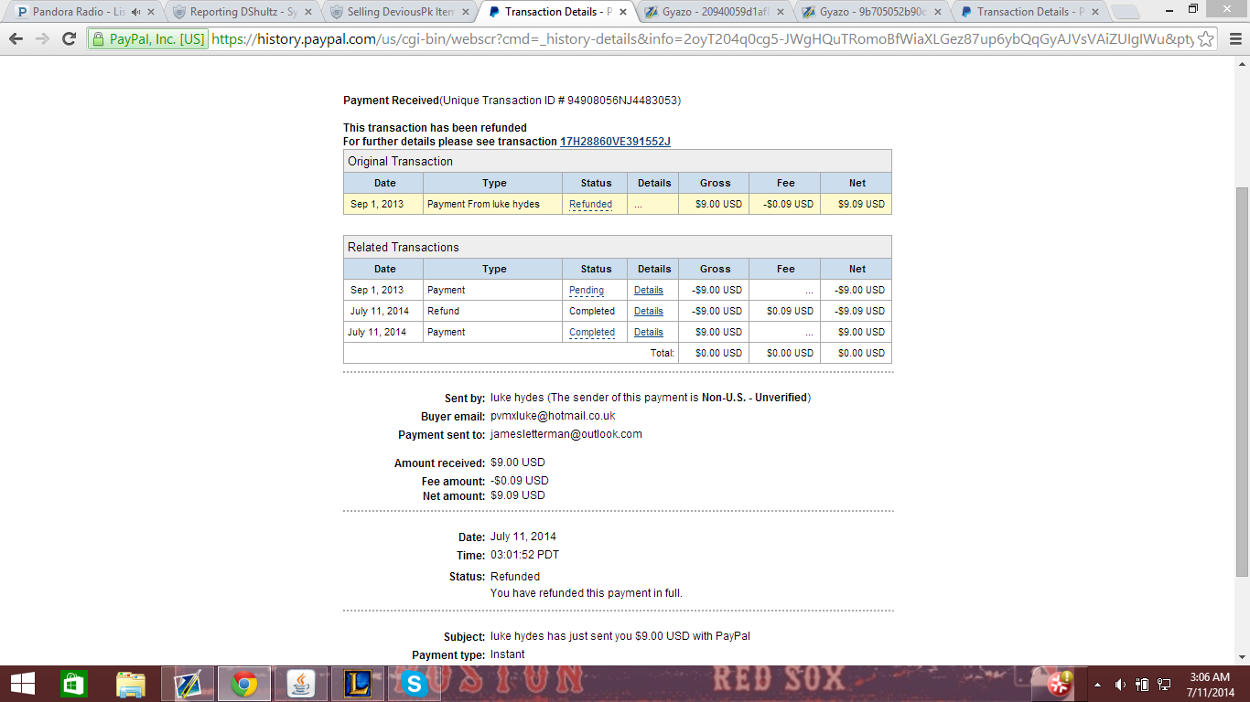Click the 'Total:' label in Related Transactions
Image resolution: width=1250 pixels, height=702 pixels.
click(x=663, y=353)
